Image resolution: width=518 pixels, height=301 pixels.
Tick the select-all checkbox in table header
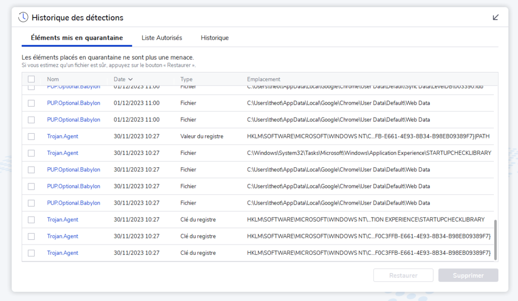tap(32, 79)
